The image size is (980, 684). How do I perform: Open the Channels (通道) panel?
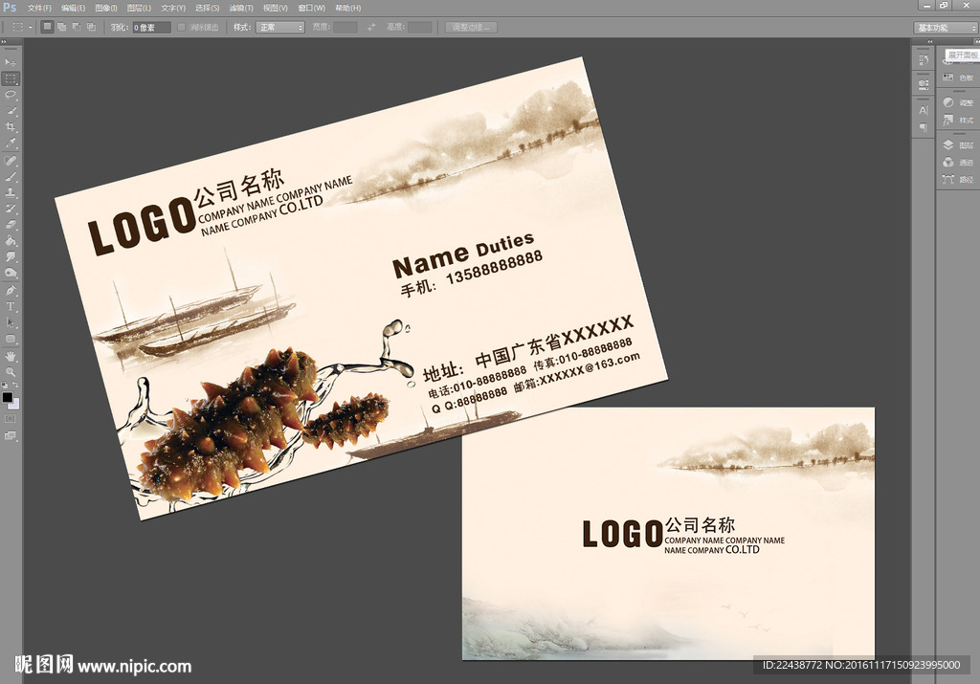(958, 163)
